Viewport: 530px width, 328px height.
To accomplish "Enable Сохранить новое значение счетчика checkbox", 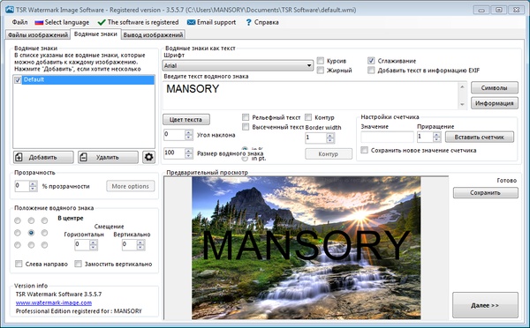I will tap(364, 150).
